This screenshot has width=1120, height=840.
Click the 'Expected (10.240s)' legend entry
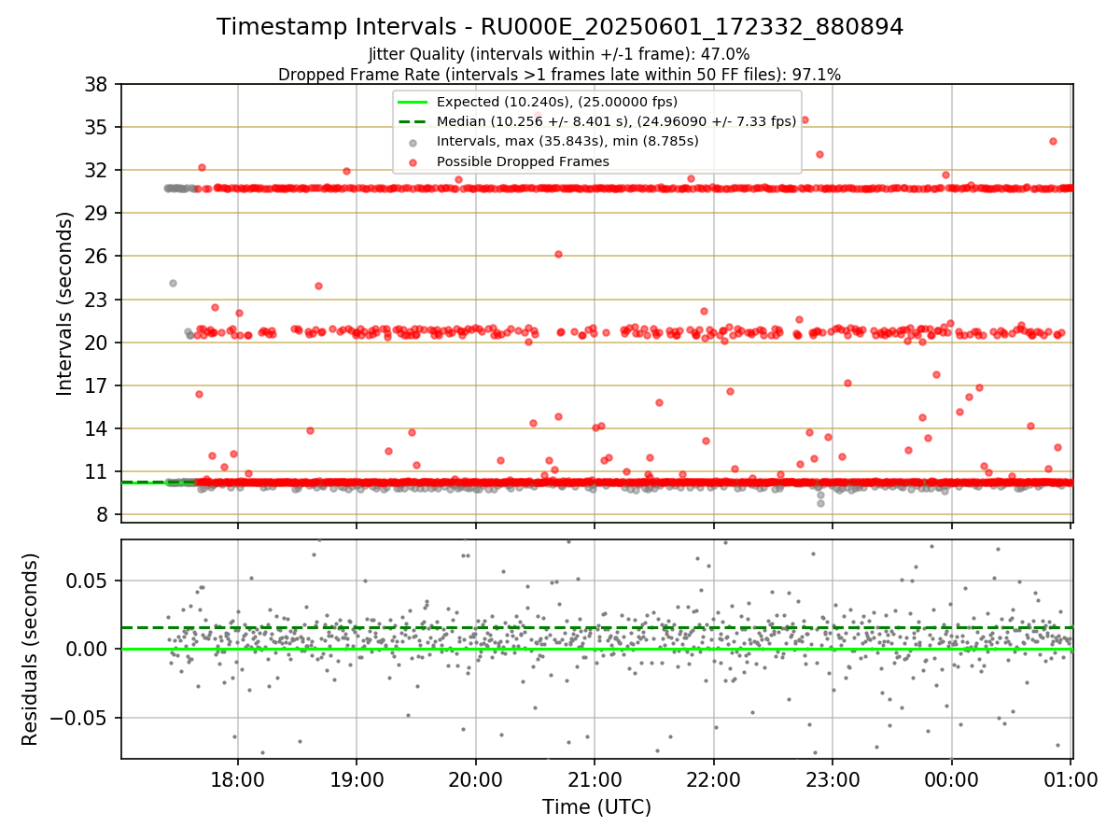pos(557,102)
